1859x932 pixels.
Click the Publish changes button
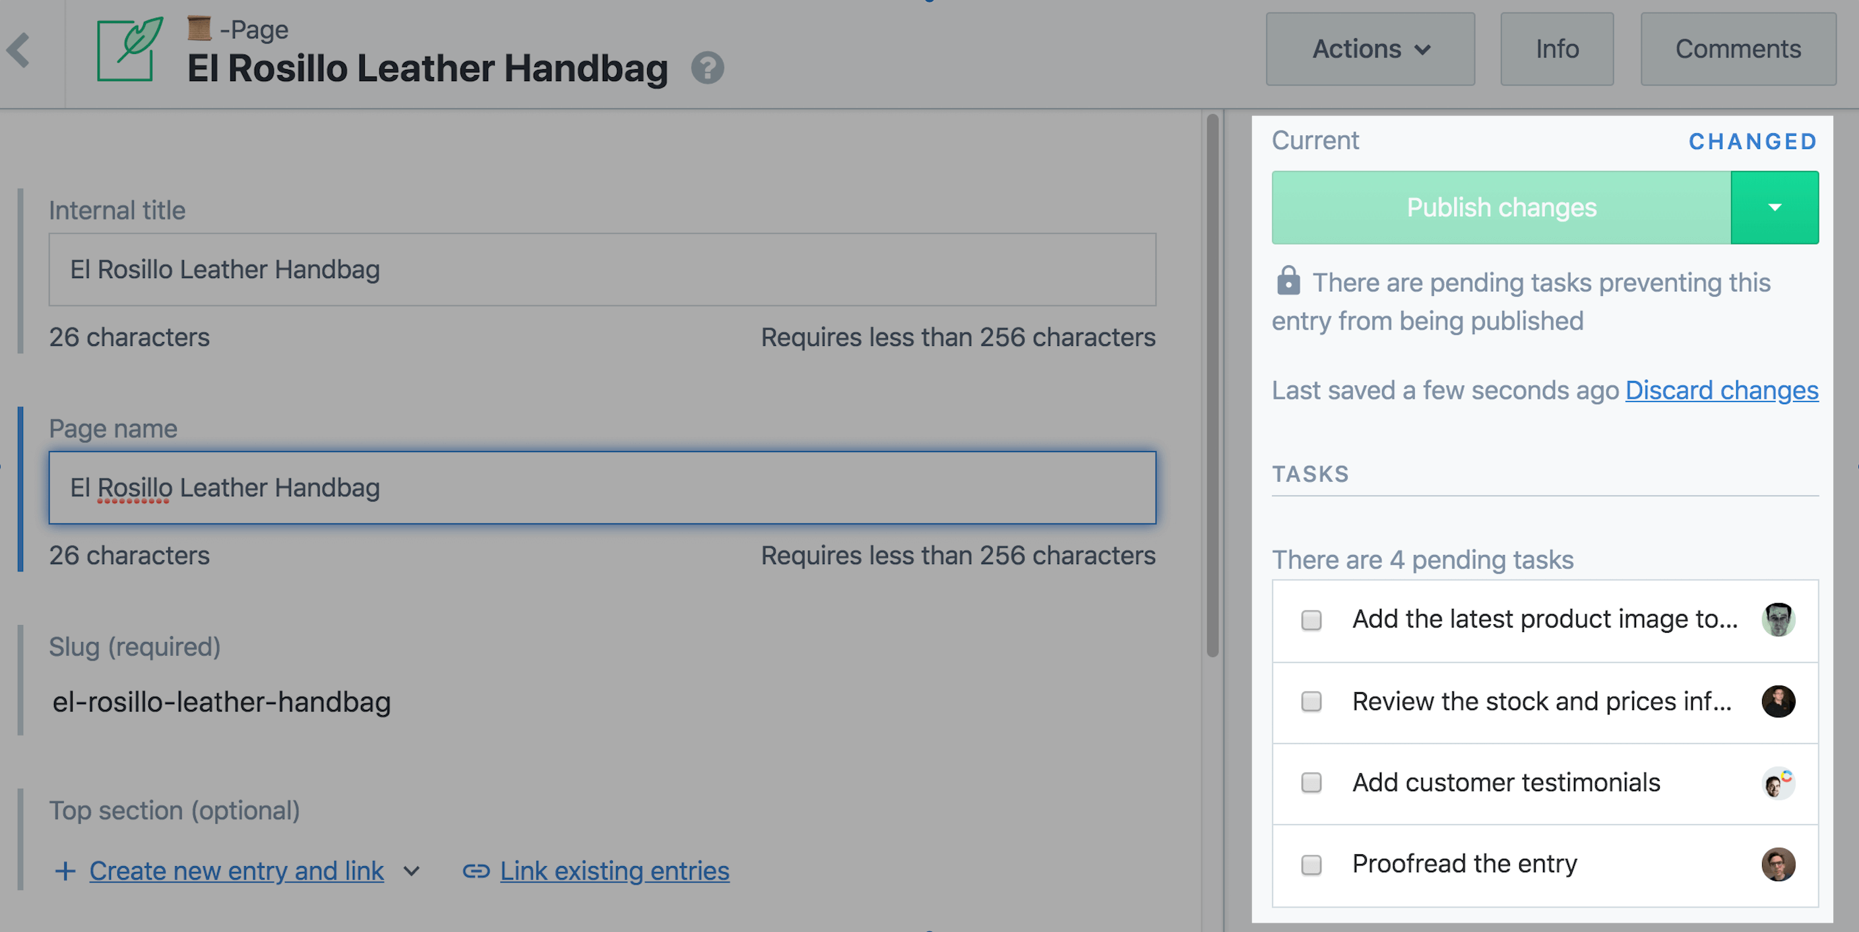coord(1501,208)
